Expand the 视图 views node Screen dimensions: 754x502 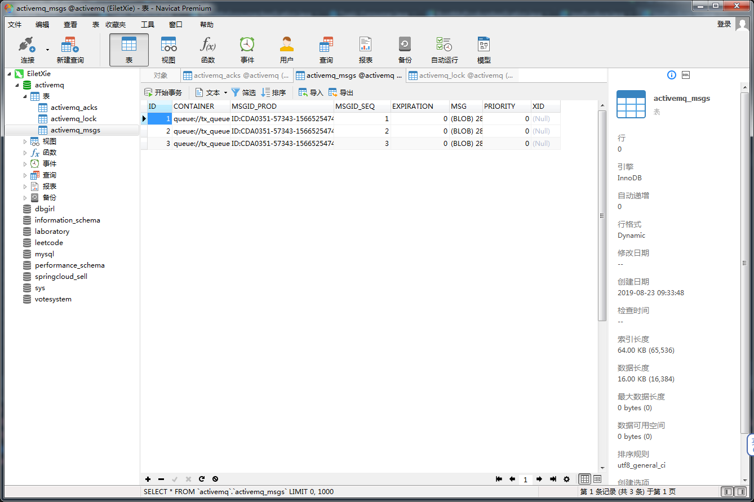click(x=25, y=141)
